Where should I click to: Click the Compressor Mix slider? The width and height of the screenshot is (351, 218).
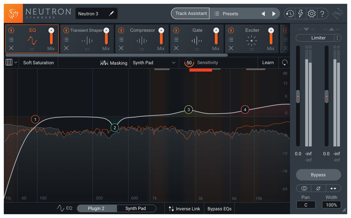pyautogui.click(x=161, y=36)
